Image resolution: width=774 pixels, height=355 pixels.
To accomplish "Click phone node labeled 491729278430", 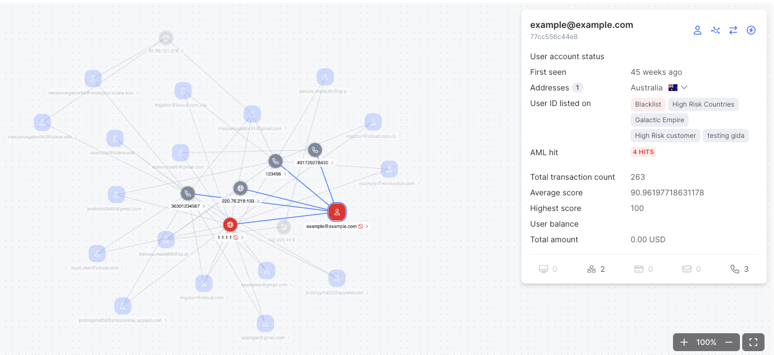I will (x=315, y=150).
